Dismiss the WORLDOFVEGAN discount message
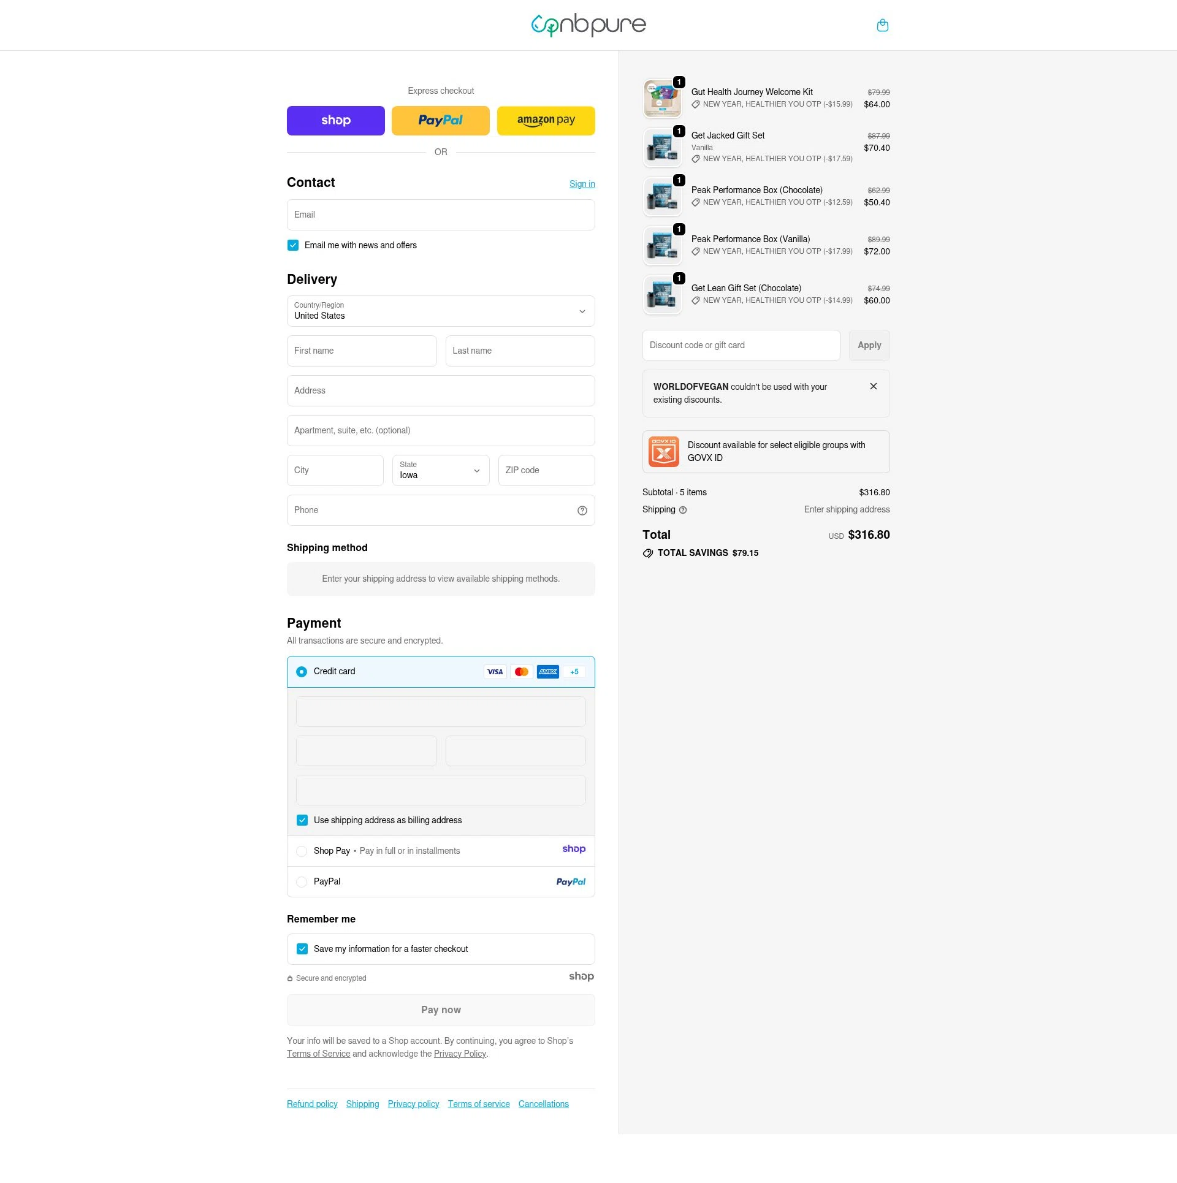The image size is (1177, 1183). pyautogui.click(x=874, y=386)
